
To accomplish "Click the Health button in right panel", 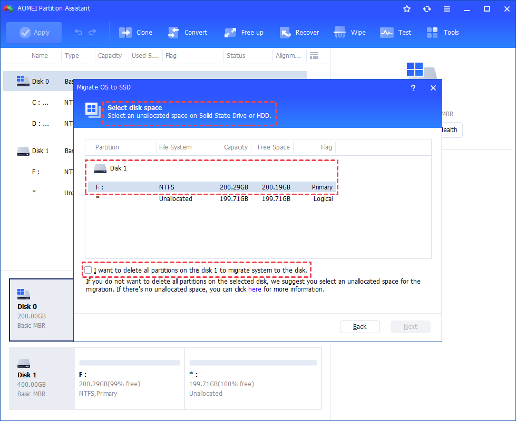I will [452, 130].
